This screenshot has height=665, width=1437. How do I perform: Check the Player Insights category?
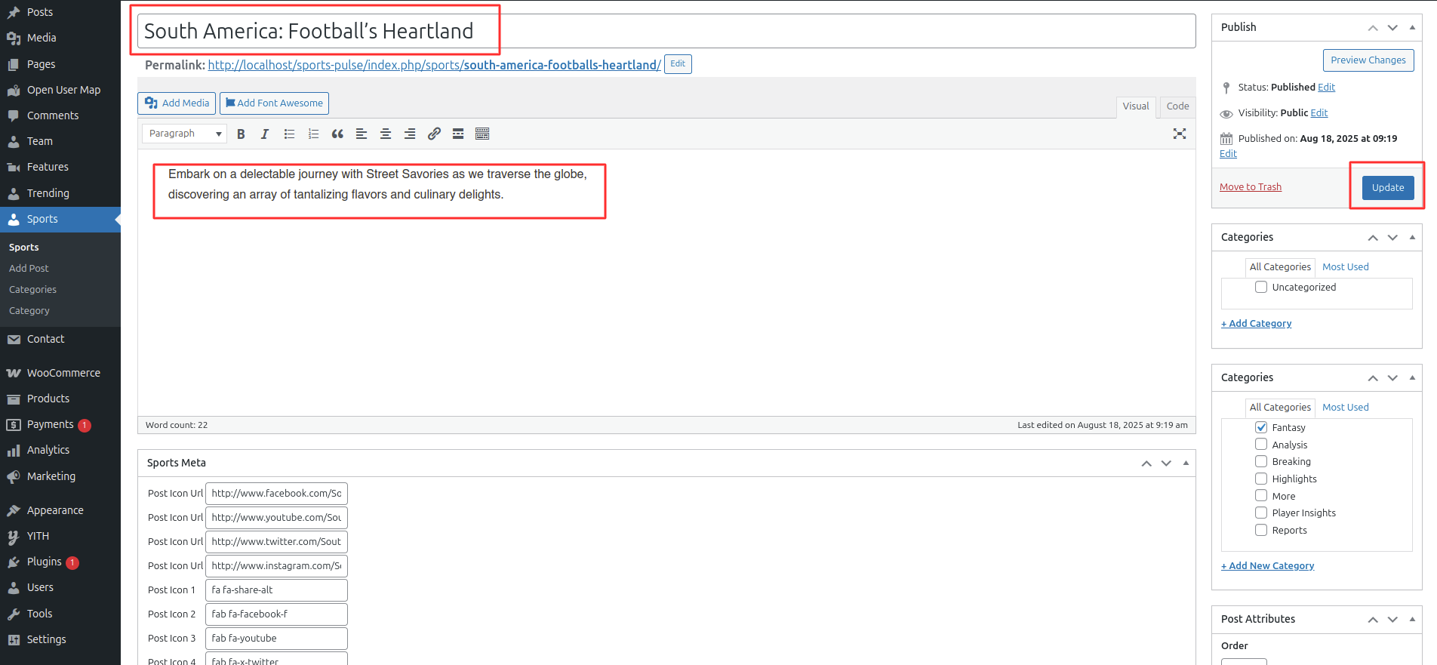click(x=1261, y=513)
